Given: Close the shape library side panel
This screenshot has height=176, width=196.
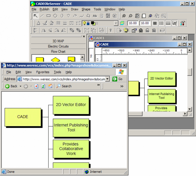Looking at the screenshot, I should click(x=84, y=36).
